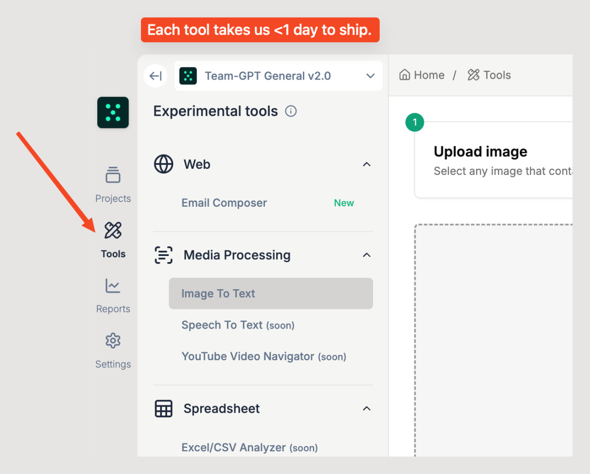This screenshot has height=474, width=590.
Task: Click the Experimental tools heading
Action: pos(215,111)
